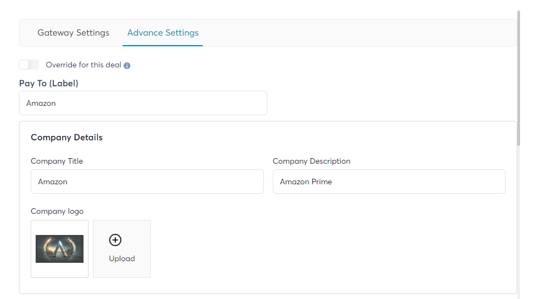Focus the Pay To (Label) input field

tap(143, 103)
